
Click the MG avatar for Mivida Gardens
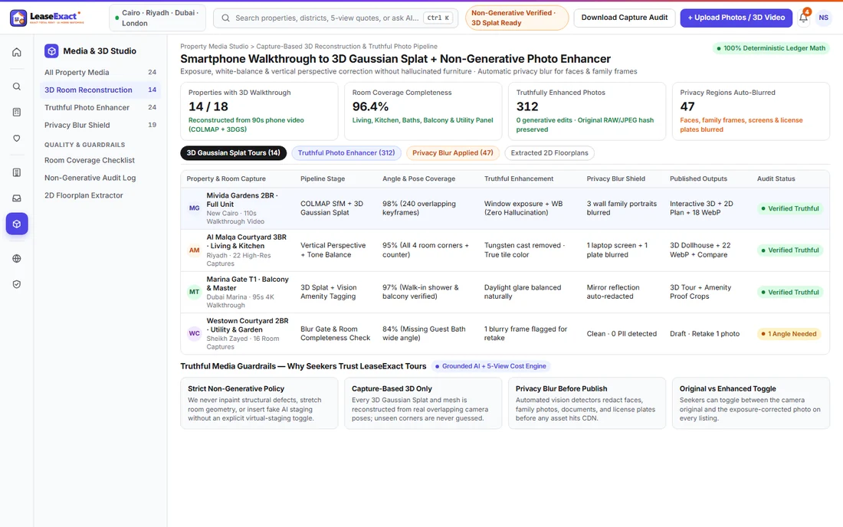[x=194, y=208]
